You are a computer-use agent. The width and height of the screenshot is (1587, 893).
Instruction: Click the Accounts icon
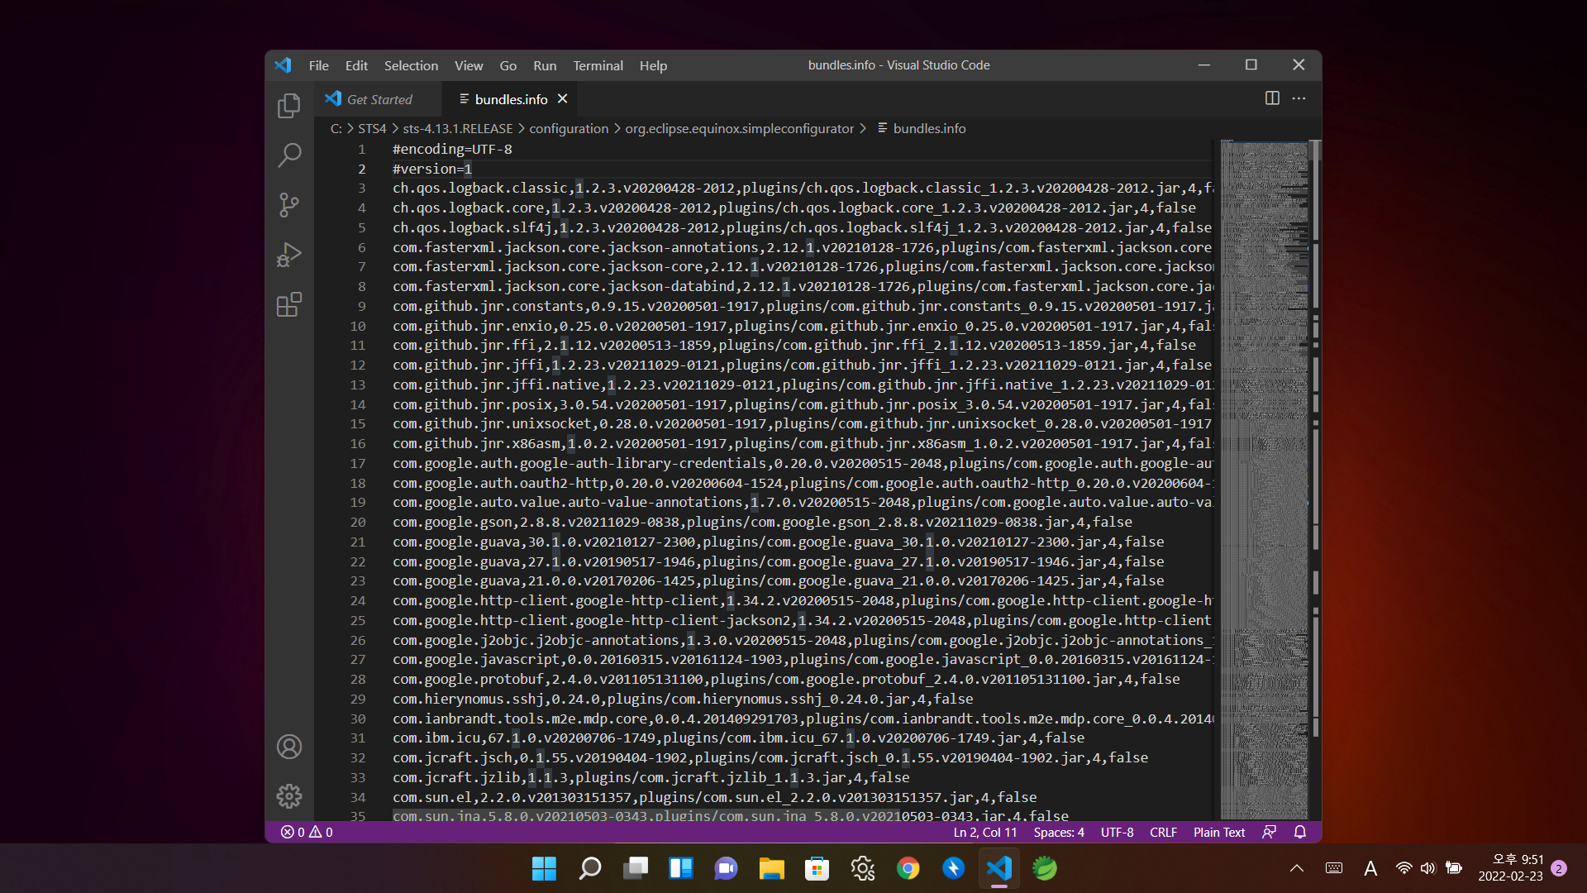pyautogui.click(x=288, y=747)
